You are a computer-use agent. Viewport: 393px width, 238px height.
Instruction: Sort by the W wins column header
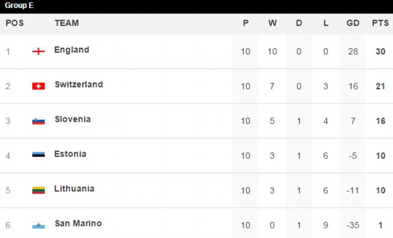[x=272, y=23]
